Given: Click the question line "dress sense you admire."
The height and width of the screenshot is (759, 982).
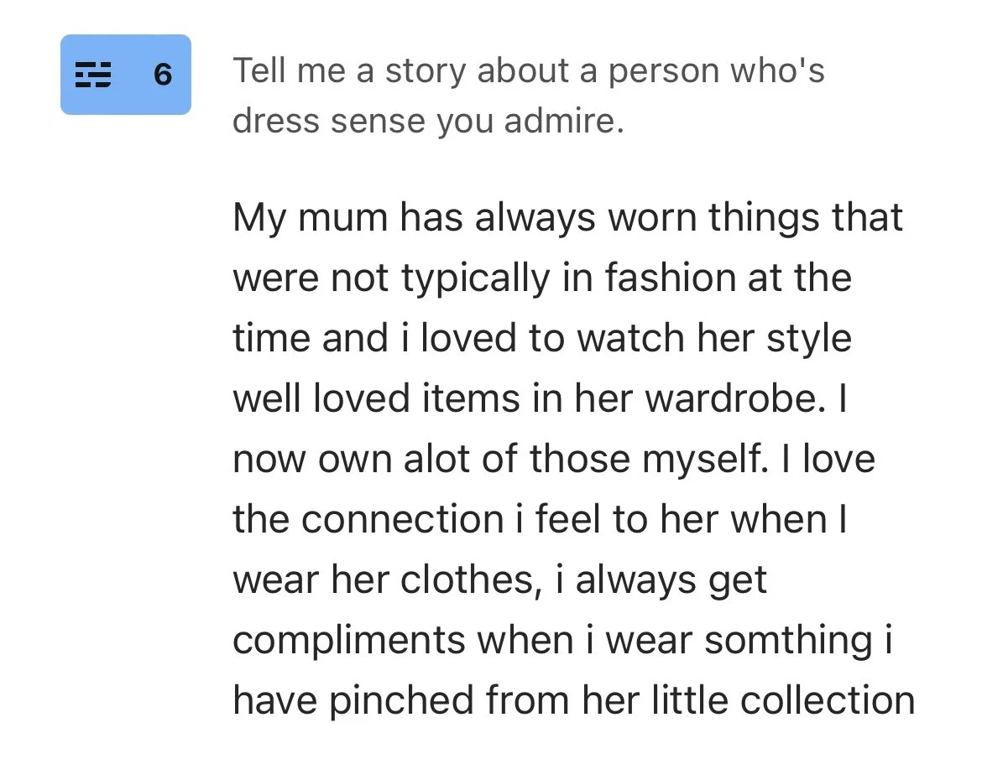Looking at the screenshot, I should pos(428,122).
